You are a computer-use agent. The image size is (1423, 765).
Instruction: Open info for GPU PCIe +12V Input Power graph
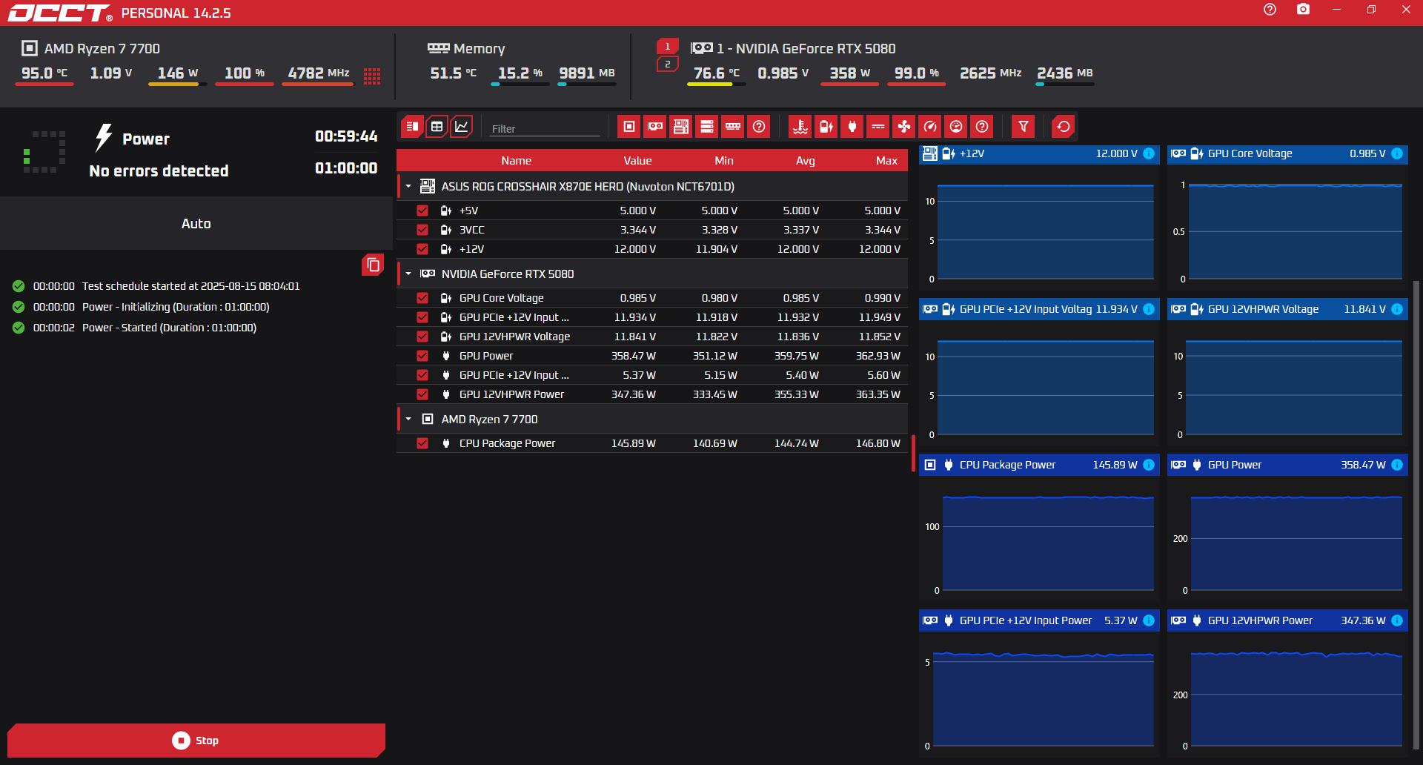pos(1149,620)
